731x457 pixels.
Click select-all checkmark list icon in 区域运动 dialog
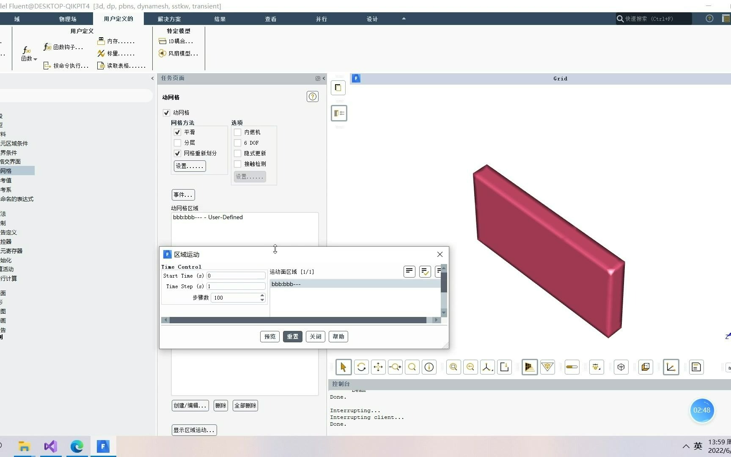click(425, 271)
